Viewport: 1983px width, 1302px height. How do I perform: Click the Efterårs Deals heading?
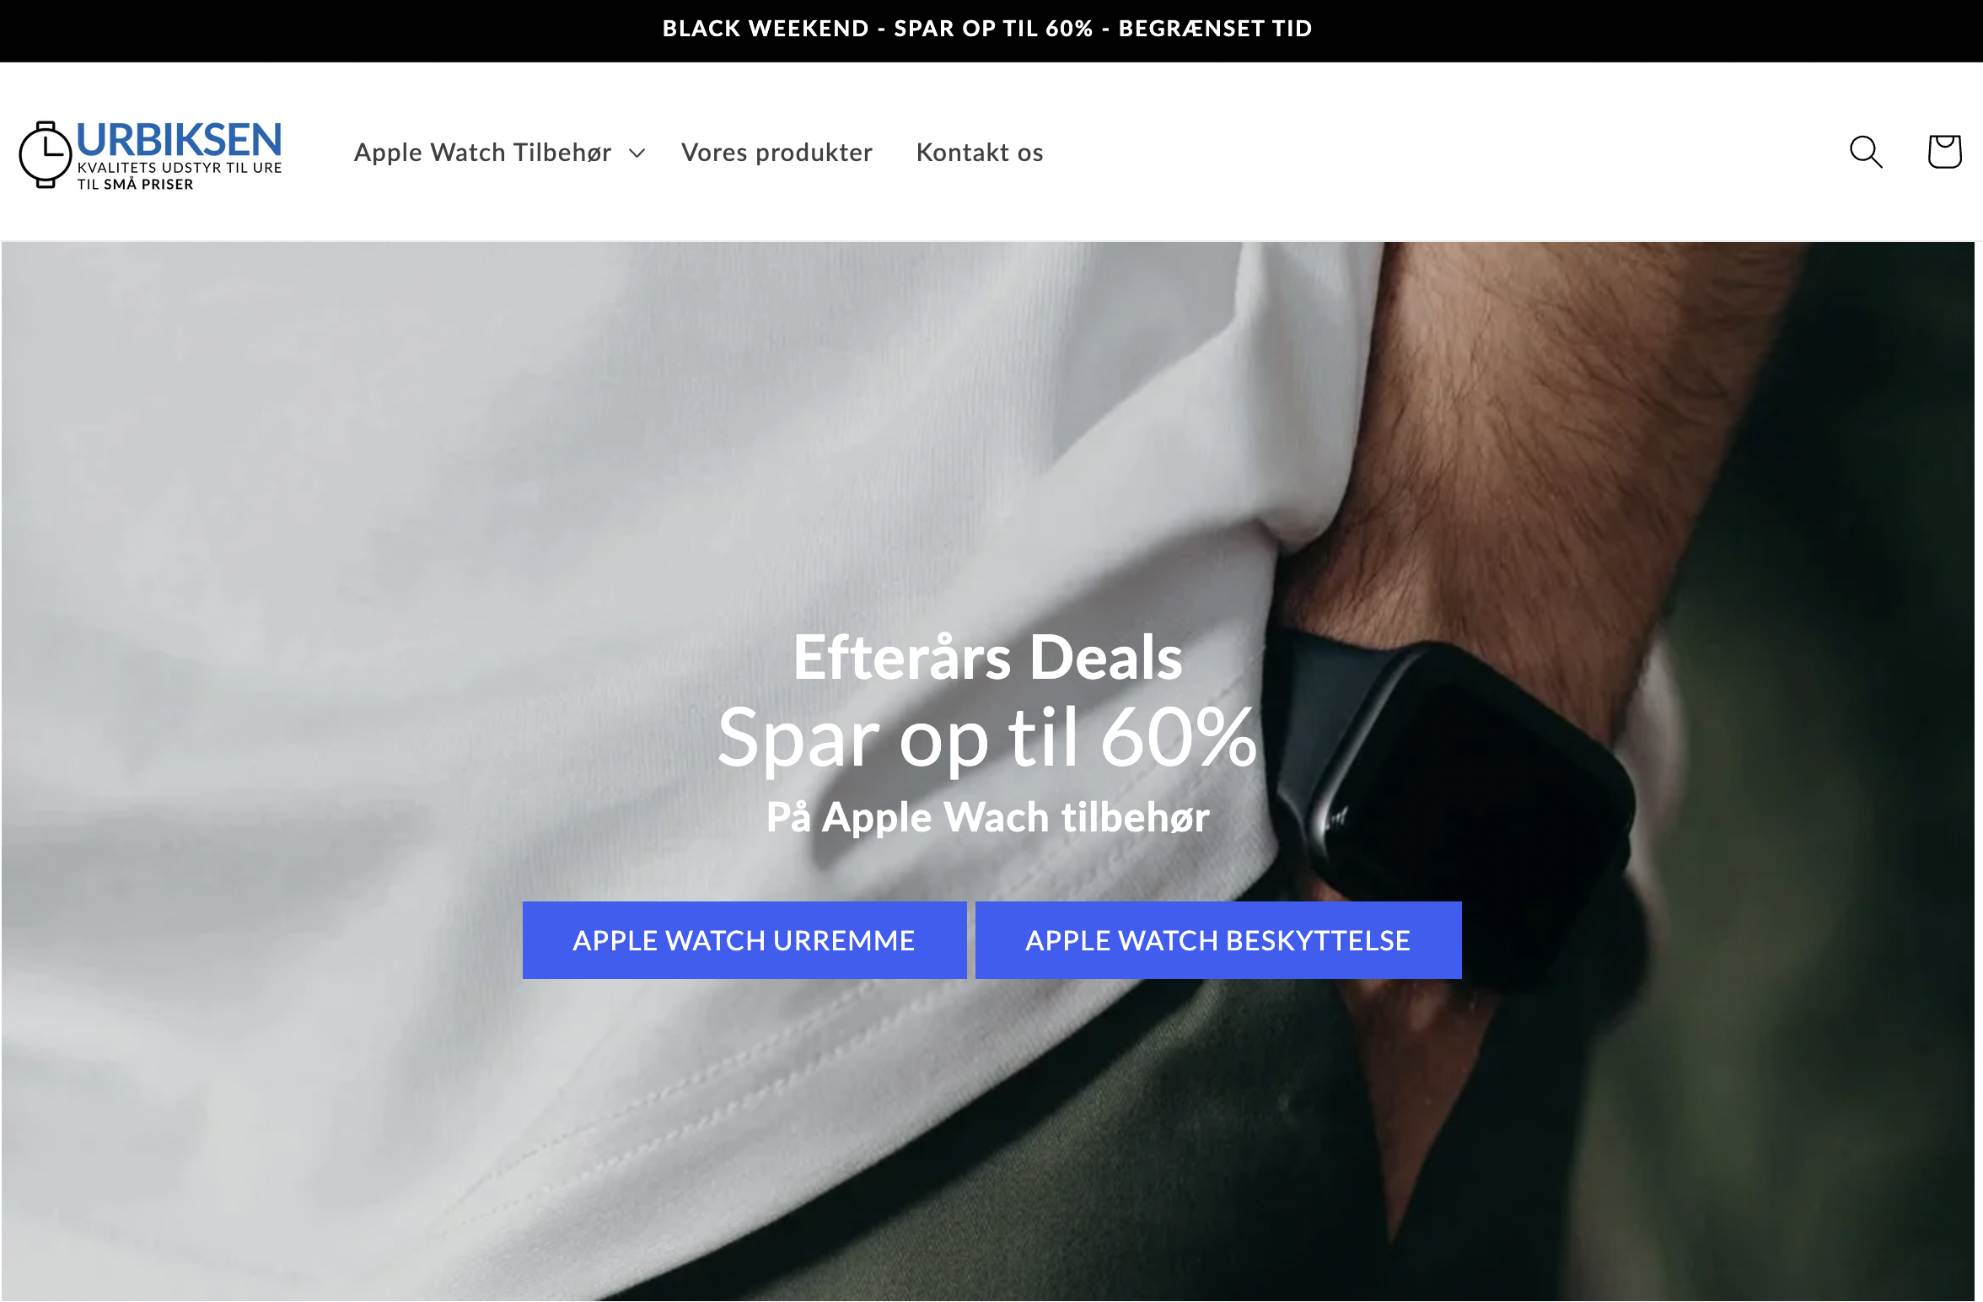click(988, 658)
